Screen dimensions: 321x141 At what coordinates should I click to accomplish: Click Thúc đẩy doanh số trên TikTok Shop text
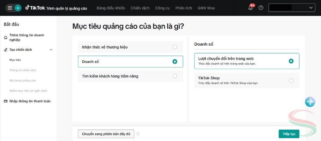[x=228, y=83]
